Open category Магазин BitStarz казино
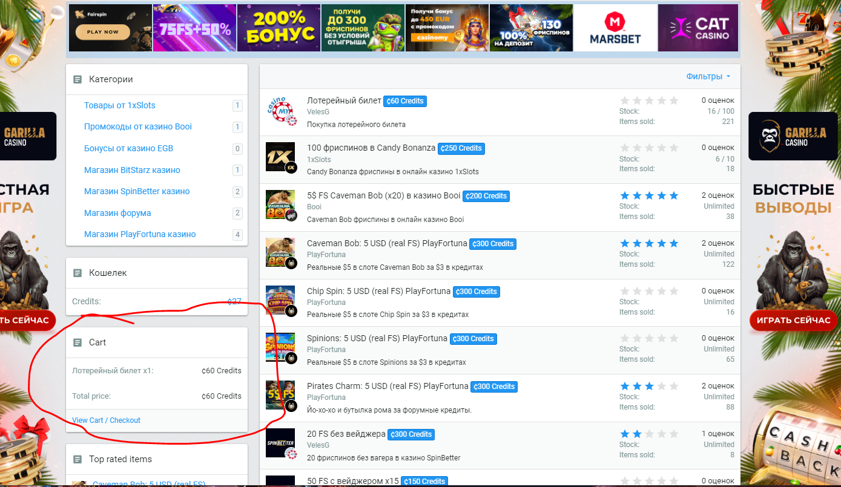The width and height of the screenshot is (841, 487). click(132, 170)
